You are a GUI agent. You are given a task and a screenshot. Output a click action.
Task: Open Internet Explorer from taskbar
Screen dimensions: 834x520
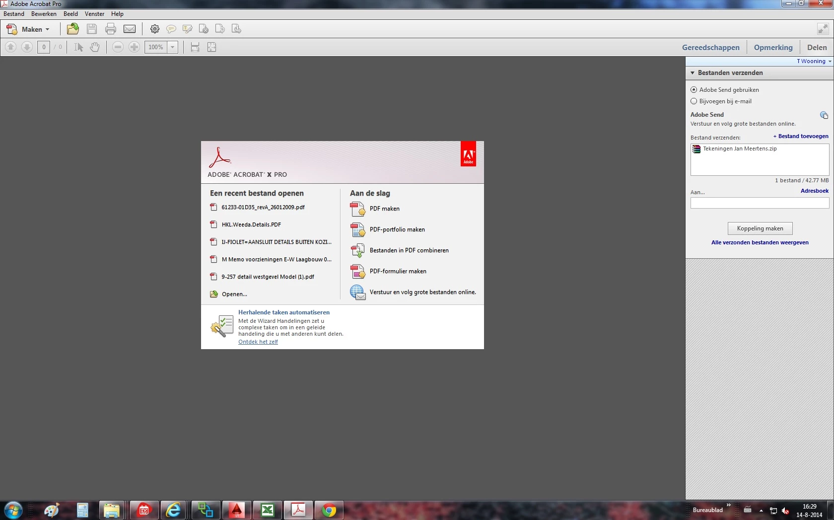pos(173,510)
